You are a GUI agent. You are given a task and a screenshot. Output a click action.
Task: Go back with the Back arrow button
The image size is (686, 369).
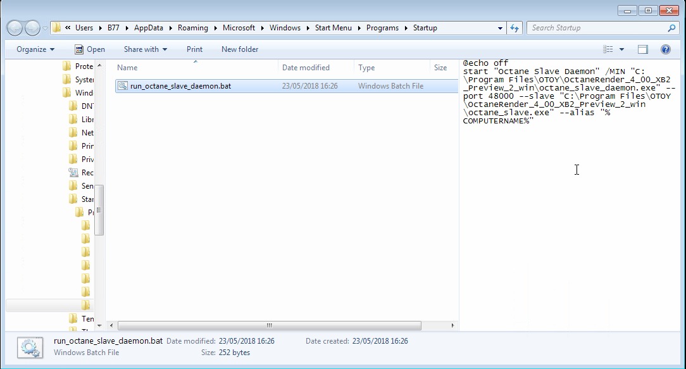tap(15, 28)
